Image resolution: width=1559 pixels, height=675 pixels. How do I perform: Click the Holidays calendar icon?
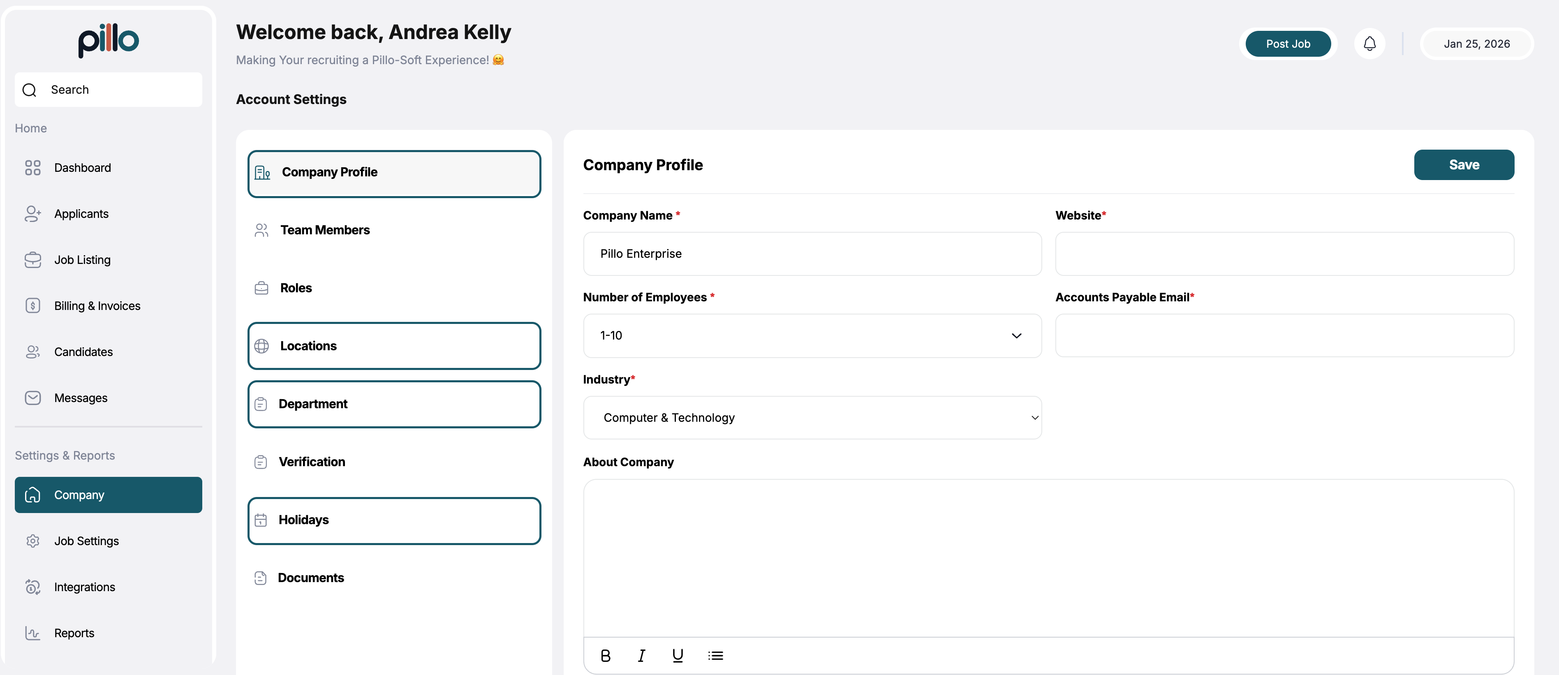(x=261, y=520)
